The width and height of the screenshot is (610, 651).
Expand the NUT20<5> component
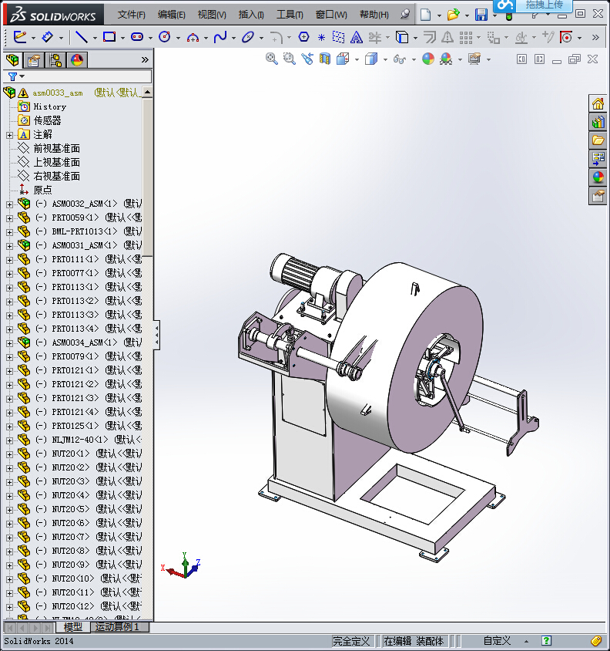click(x=9, y=510)
